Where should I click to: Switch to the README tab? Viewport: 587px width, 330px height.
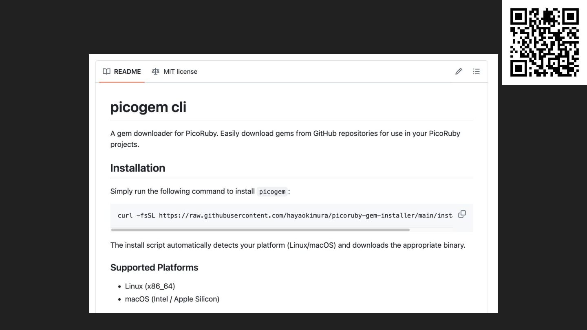coord(127,72)
